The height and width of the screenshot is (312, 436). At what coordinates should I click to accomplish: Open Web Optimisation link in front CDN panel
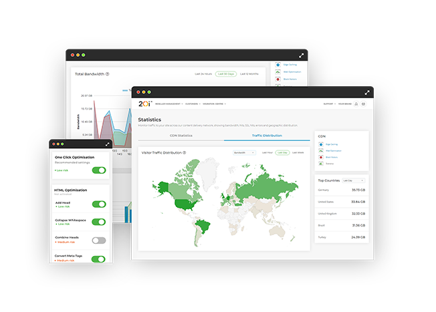pos(334,151)
